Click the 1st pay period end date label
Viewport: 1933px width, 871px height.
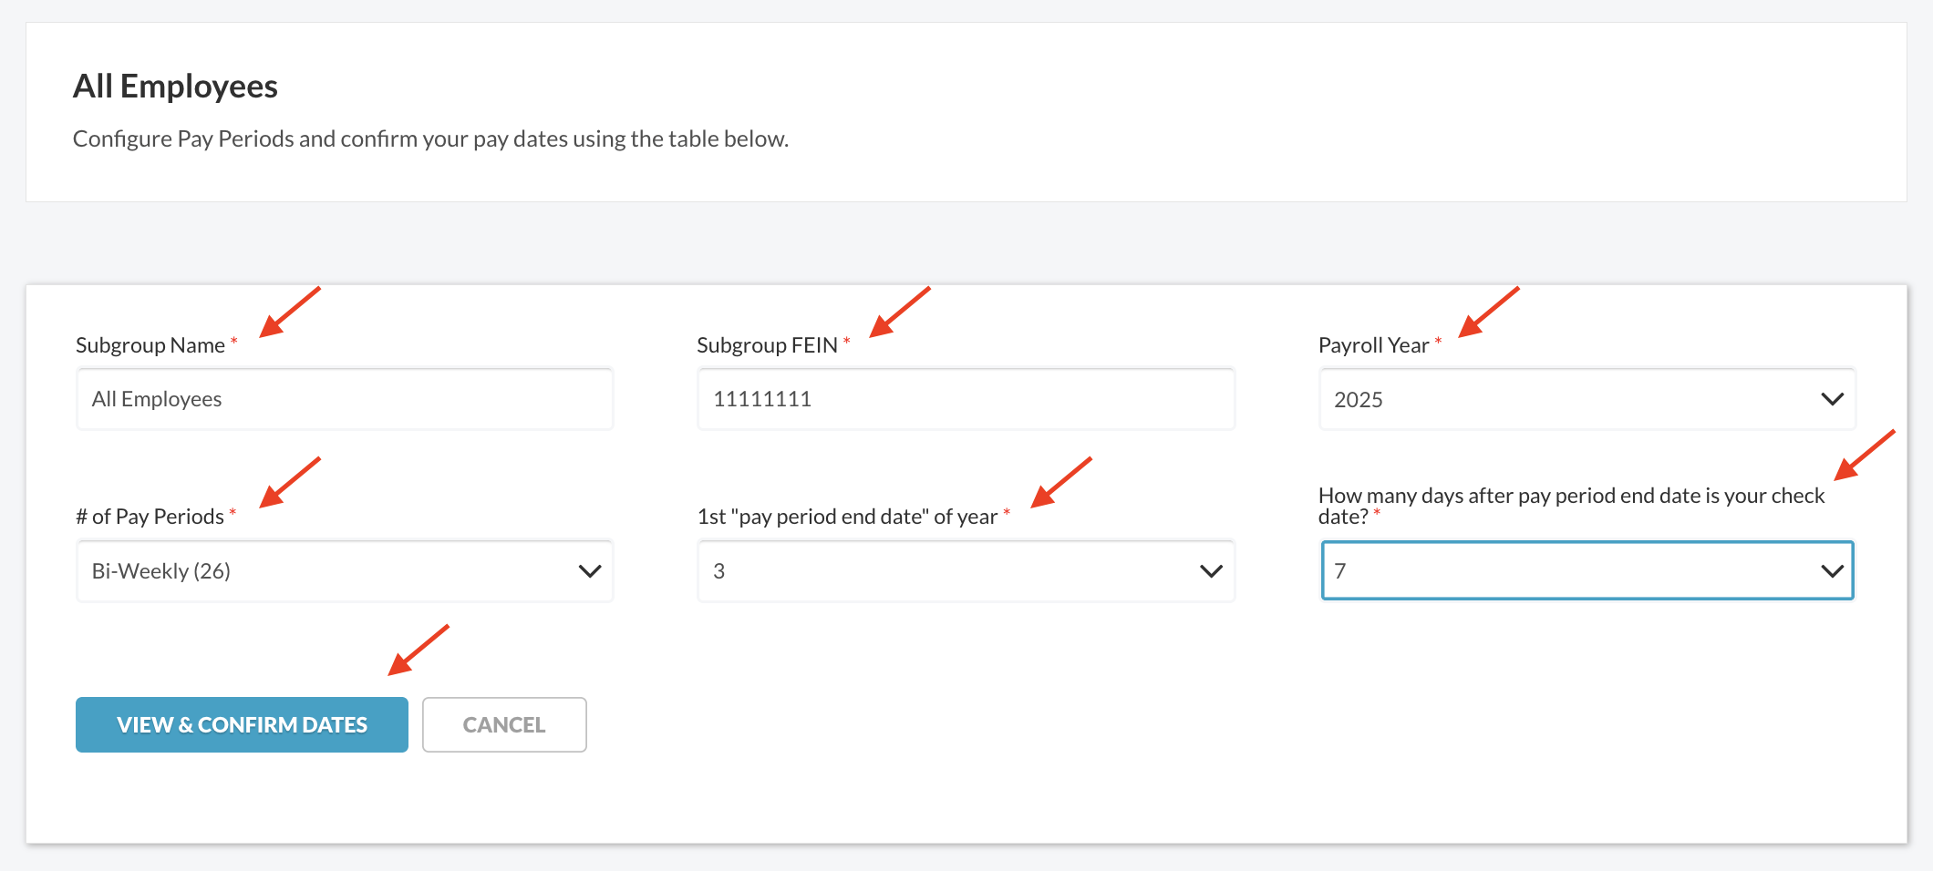[847, 517]
